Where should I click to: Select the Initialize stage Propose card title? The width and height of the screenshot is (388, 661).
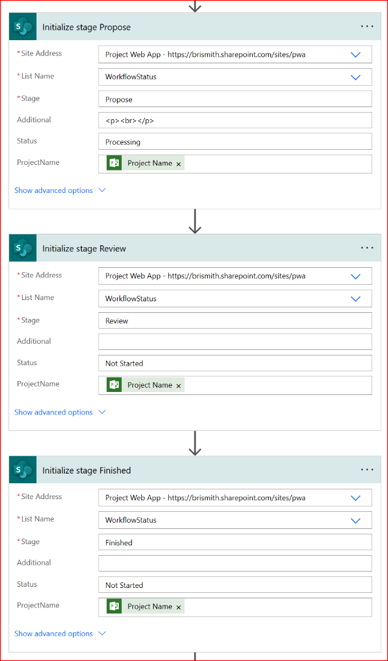click(x=86, y=27)
